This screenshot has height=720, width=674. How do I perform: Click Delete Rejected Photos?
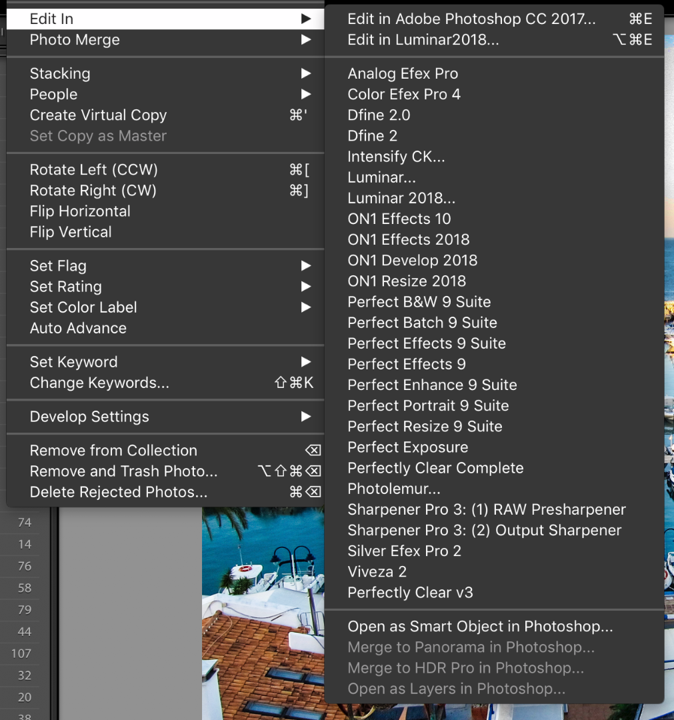click(118, 492)
